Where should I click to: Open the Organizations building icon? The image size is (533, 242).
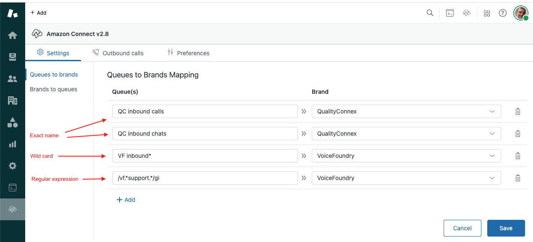tap(13, 100)
